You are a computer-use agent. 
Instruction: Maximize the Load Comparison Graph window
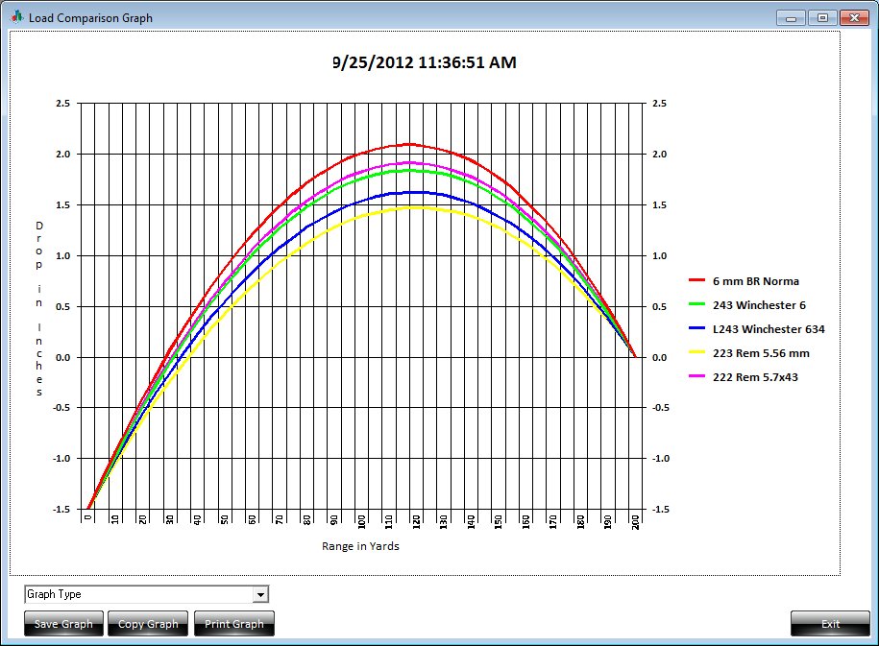tap(822, 18)
